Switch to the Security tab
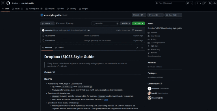Image resolution: width=217 pixels, height=111 pixels. click(x=71, y=9)
